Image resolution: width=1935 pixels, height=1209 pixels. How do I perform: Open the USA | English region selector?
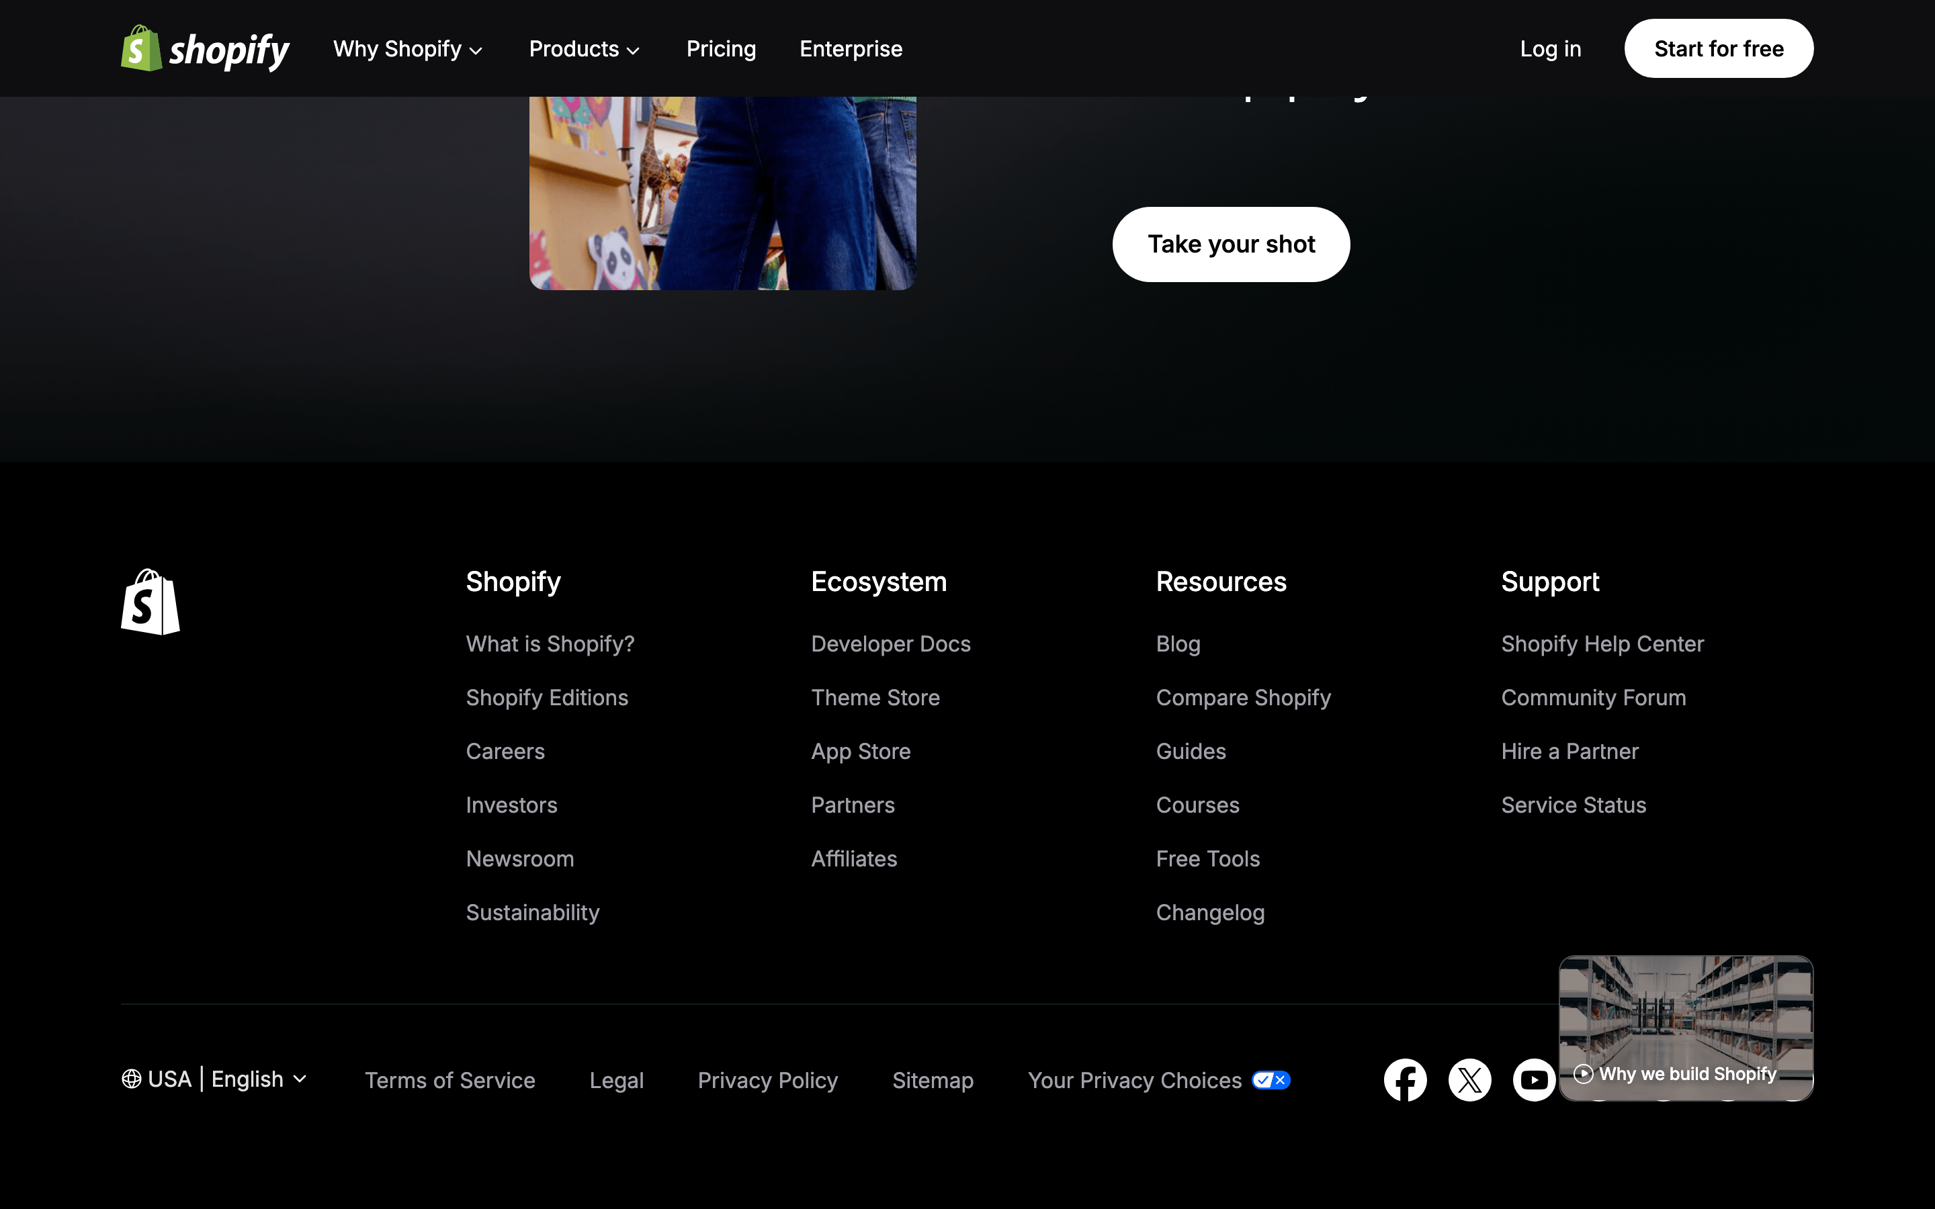click(x=214, y=1079)
